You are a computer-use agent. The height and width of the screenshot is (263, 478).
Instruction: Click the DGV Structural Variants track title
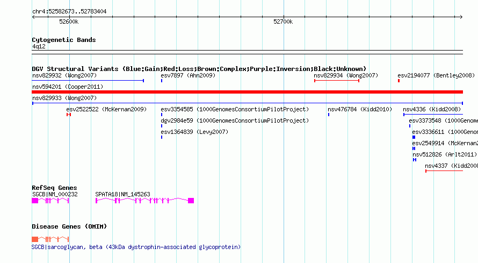(199, 69)
